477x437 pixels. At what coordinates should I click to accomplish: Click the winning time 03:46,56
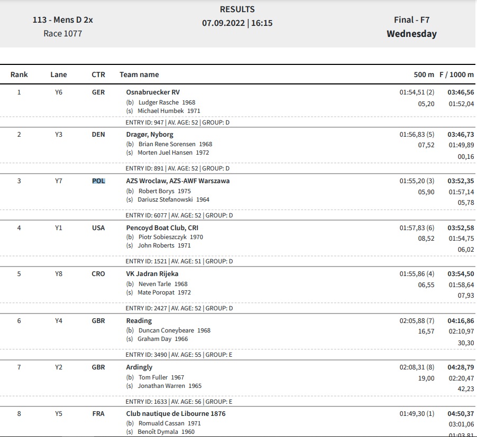pyautogui.click(x=461, y=92)
